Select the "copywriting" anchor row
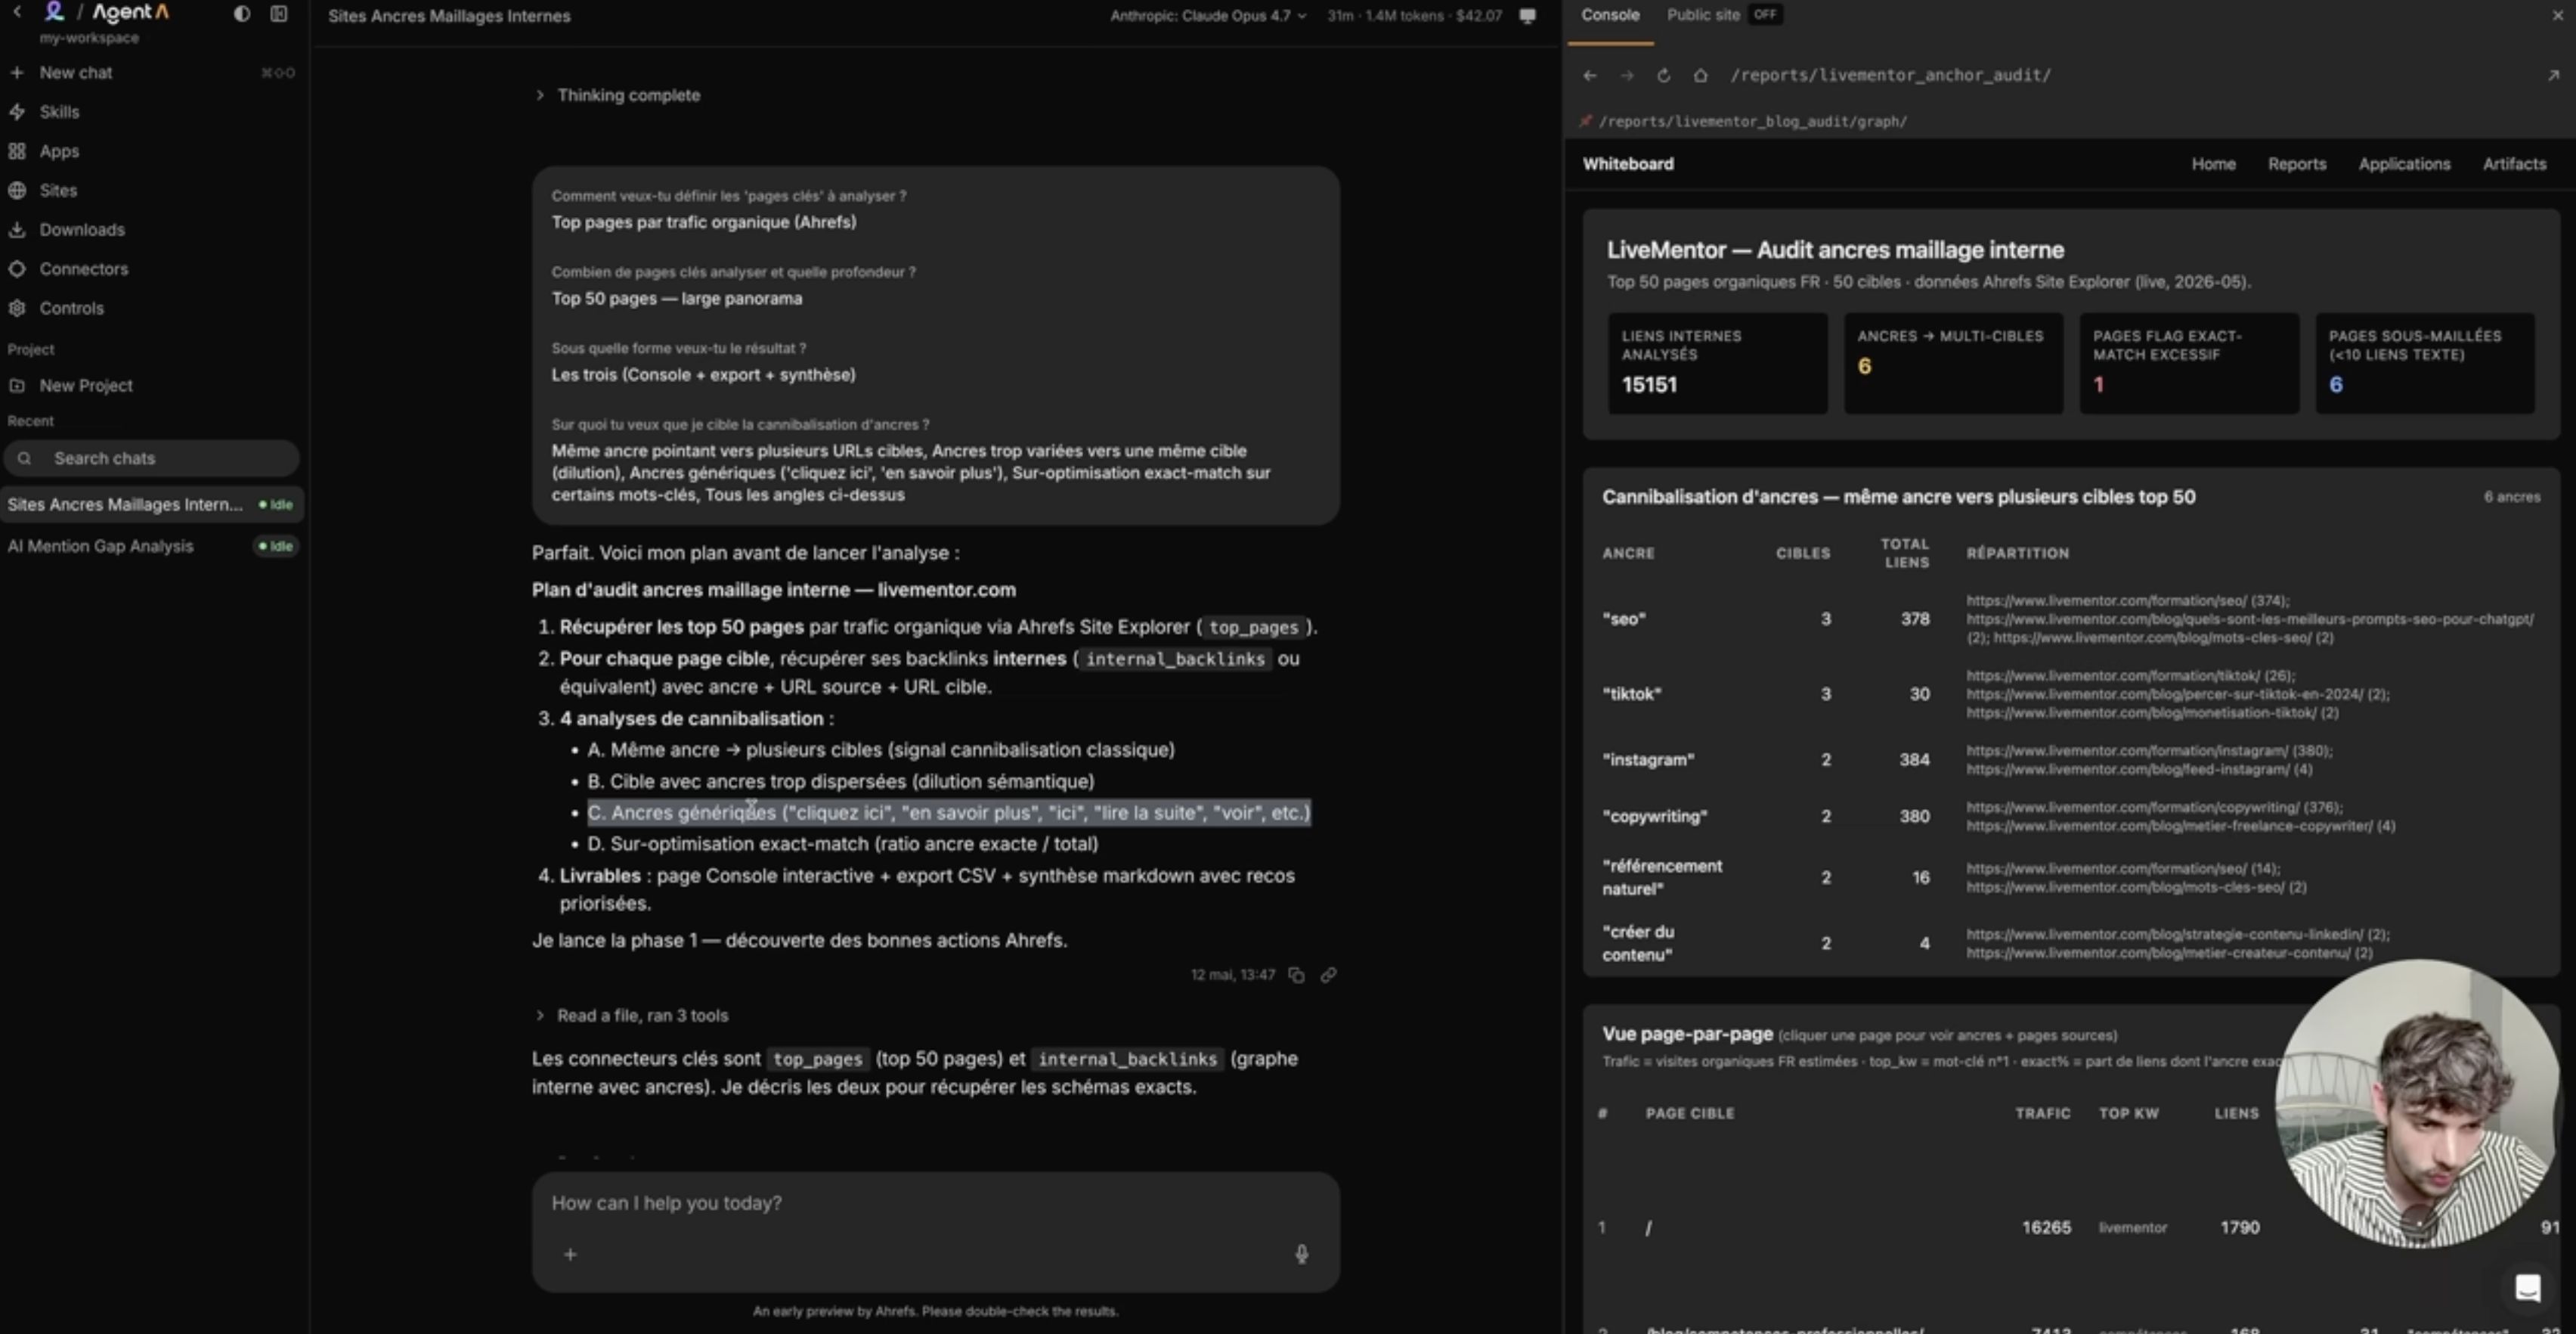The width and height of the screenshot is (2576, 1334). coord(2070,817)
